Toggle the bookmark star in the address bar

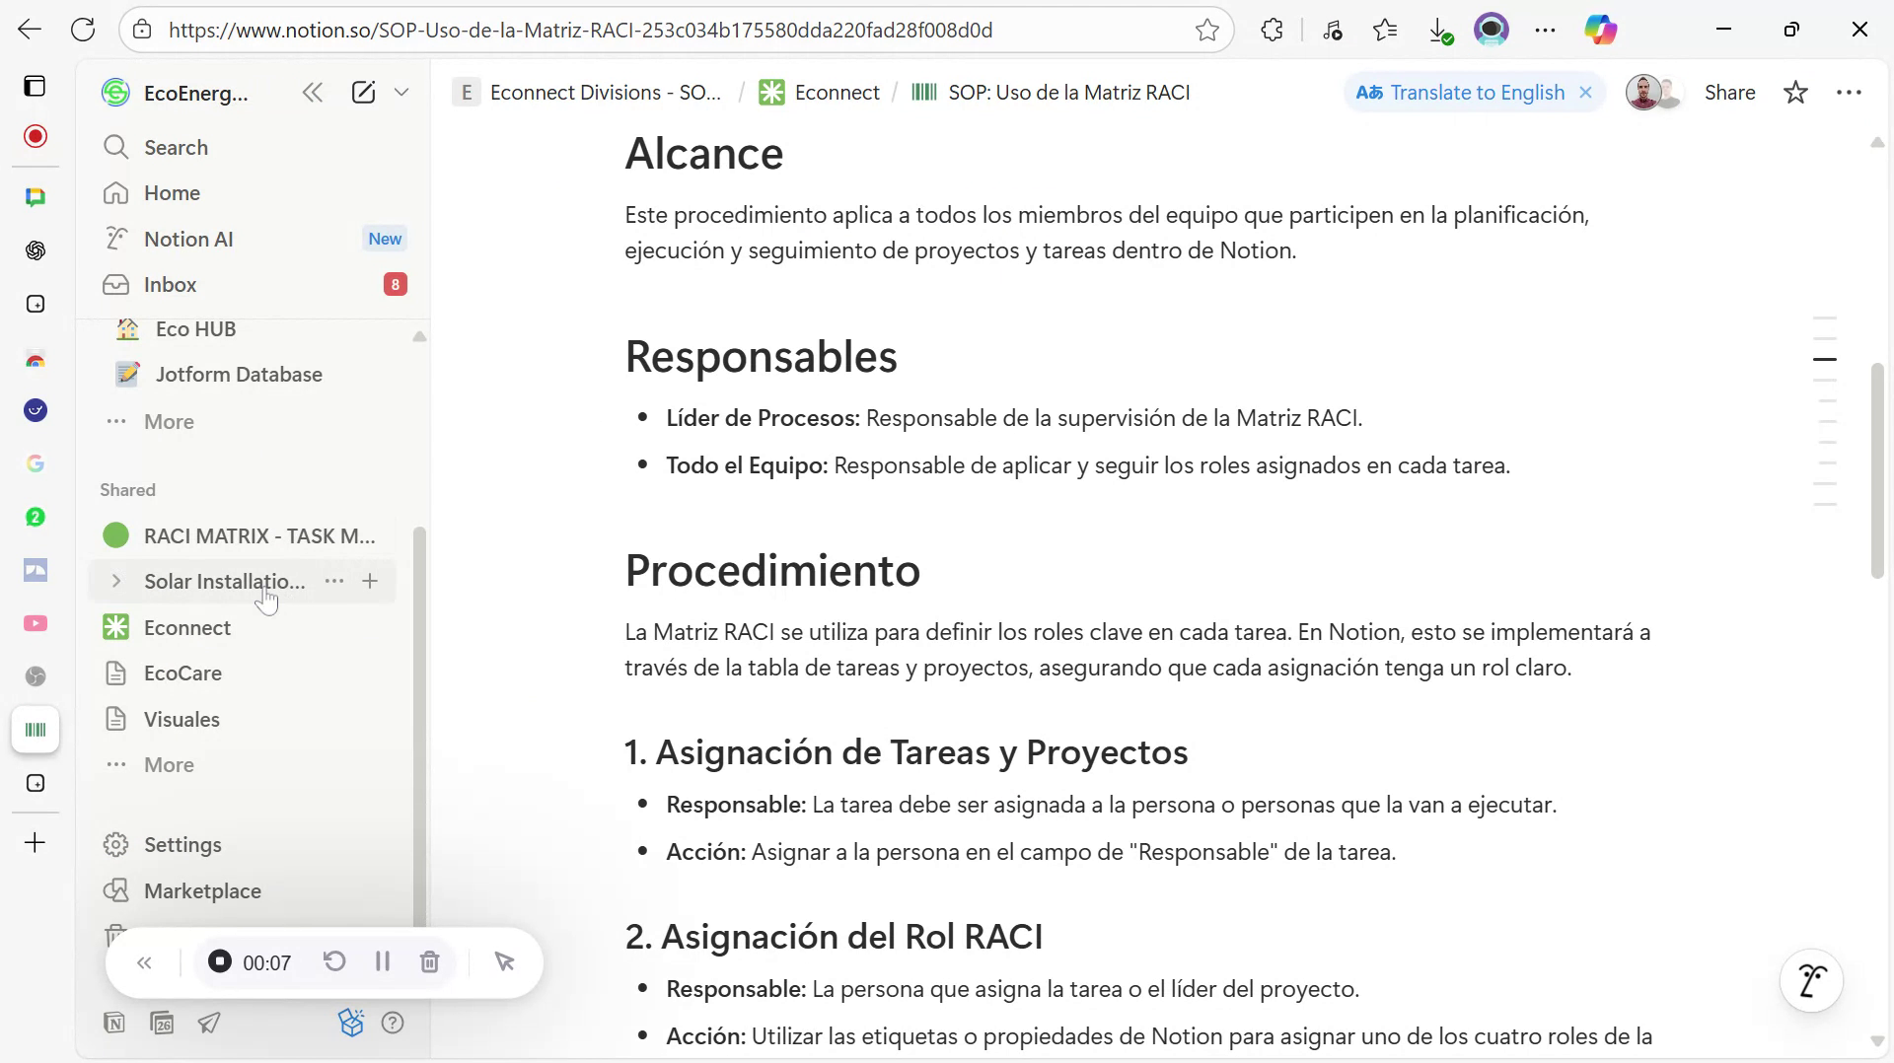(1207, 30)
